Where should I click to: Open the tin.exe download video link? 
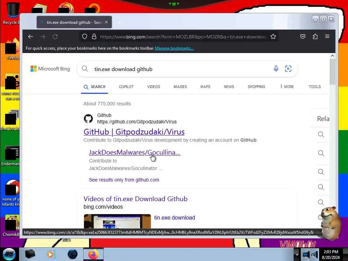click(x=175, y=217)
